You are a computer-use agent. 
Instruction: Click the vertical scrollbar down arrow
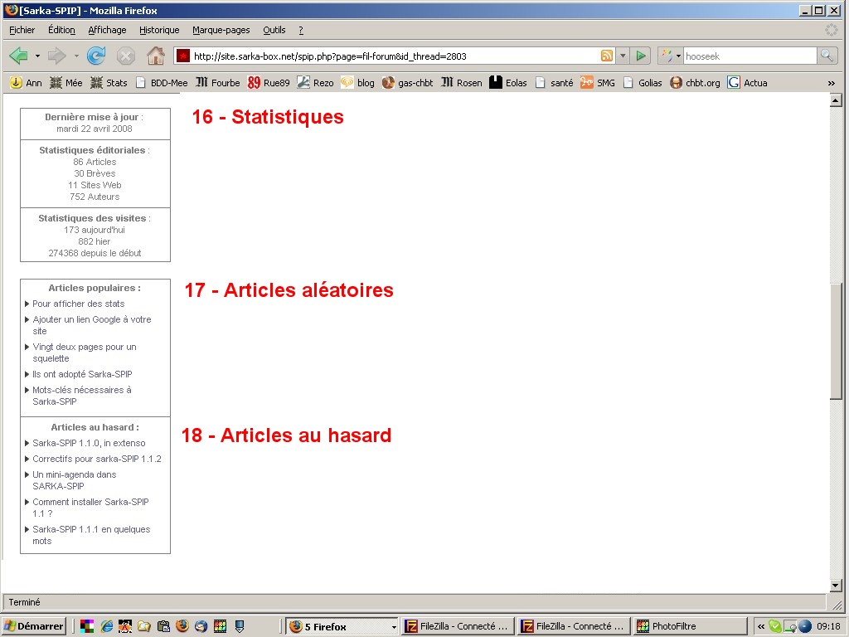click(x=836, y=586)
